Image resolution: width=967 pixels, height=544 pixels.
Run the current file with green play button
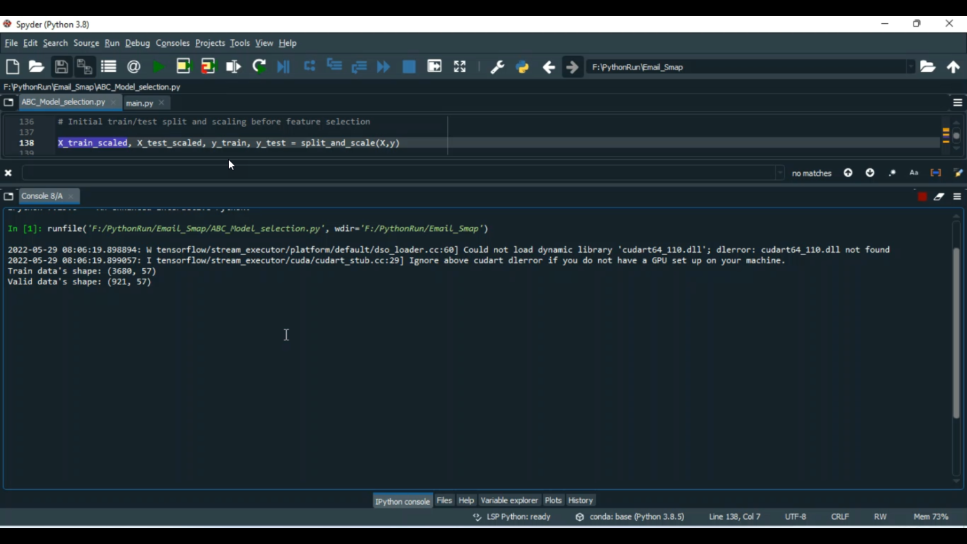coord(159,67)
